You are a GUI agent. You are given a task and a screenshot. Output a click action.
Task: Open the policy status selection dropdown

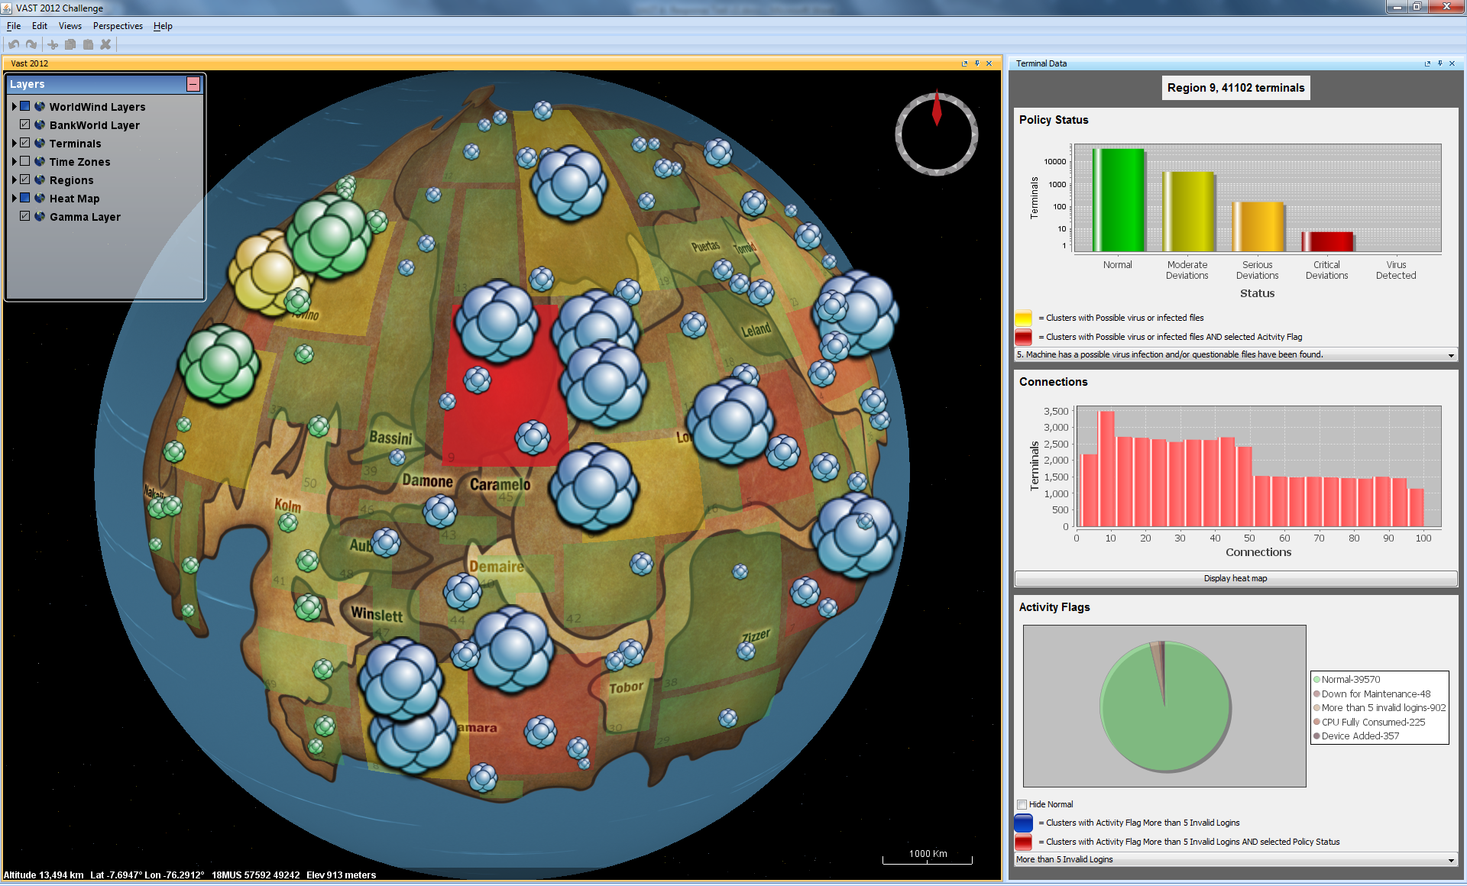point(1235,355)
